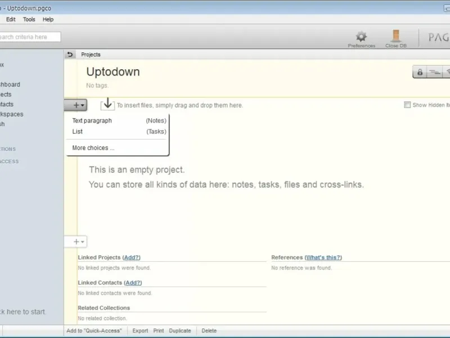Screen dimensions: 450x338
Task: Open the bottom plus add-item dropdown
Action: tap(76, 242)
